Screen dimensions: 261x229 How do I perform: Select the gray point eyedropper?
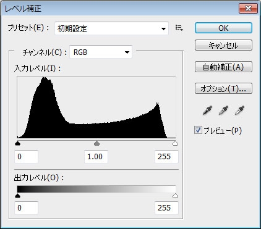point(223,110)
